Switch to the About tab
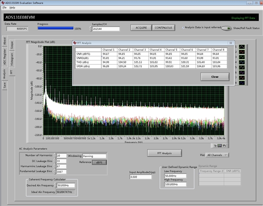The height and width of the screenshot is (206, 263). [x=5, y=41]
